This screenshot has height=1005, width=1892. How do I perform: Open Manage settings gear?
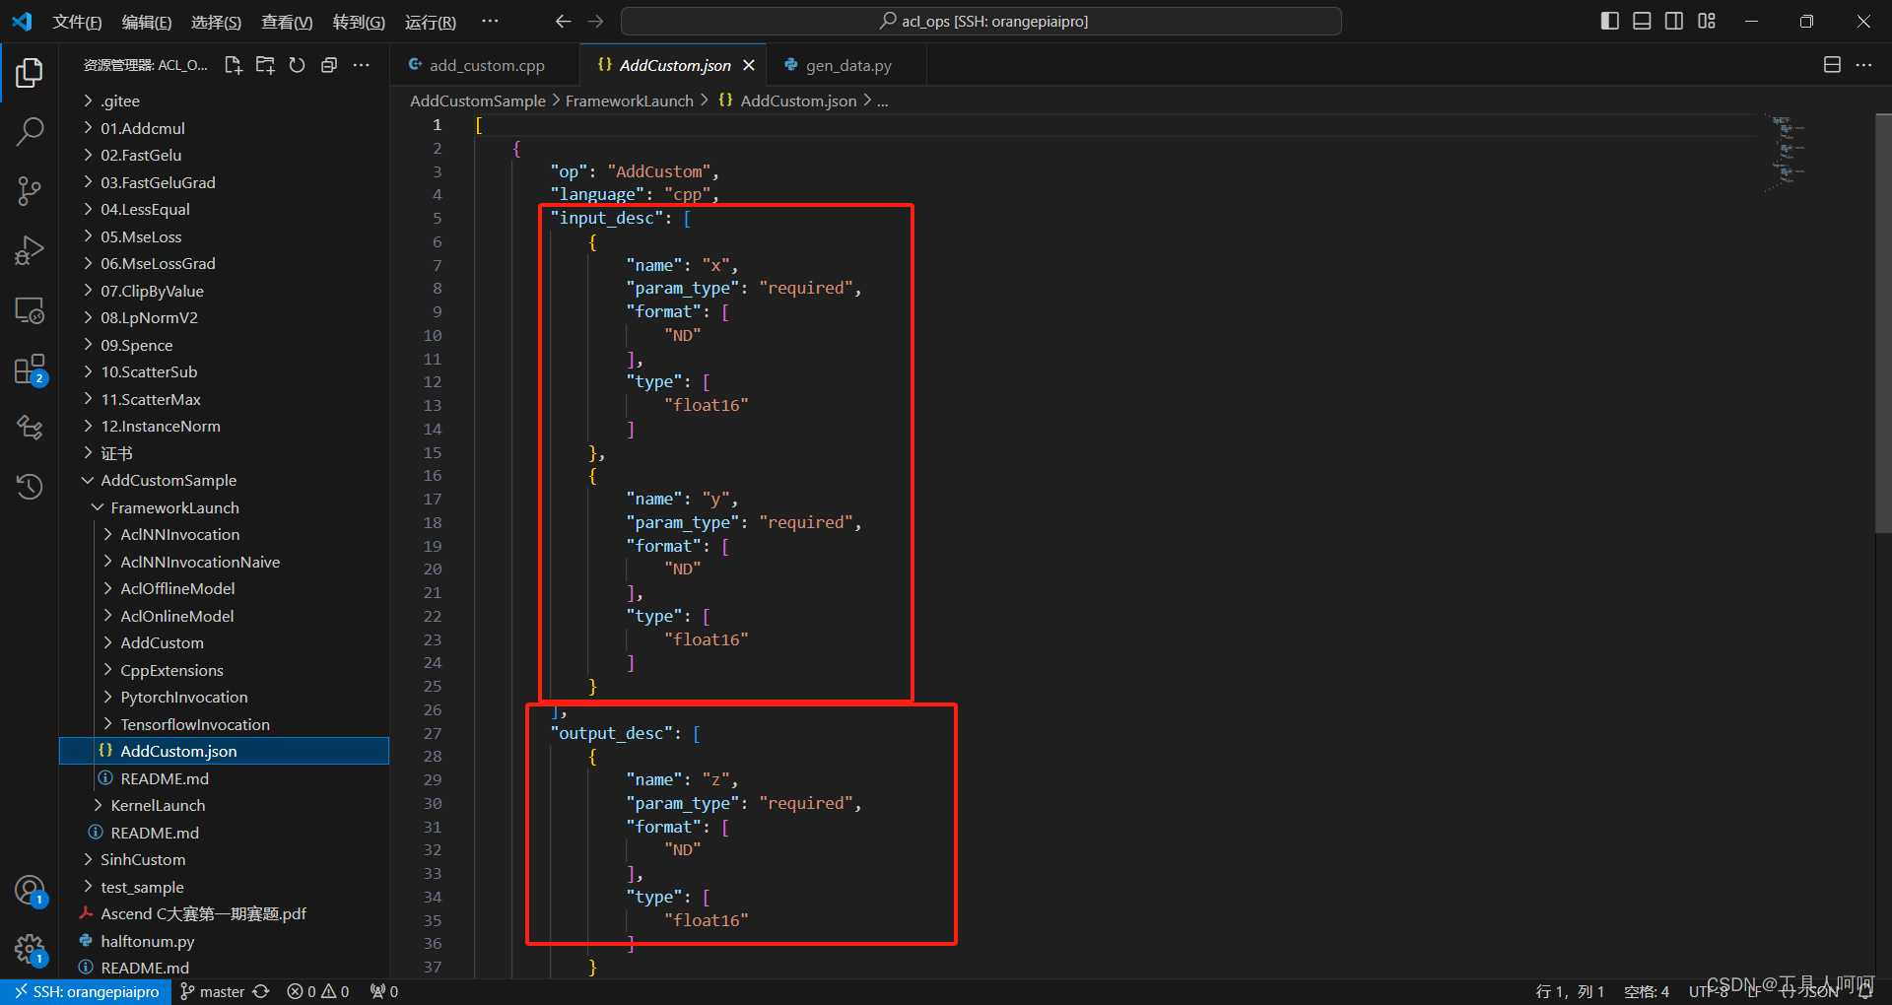(x=30, y=951)
